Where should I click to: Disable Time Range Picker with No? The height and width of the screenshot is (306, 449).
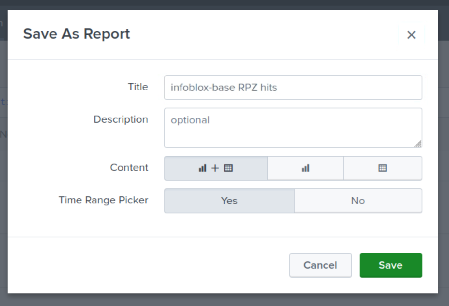[358, 201]
